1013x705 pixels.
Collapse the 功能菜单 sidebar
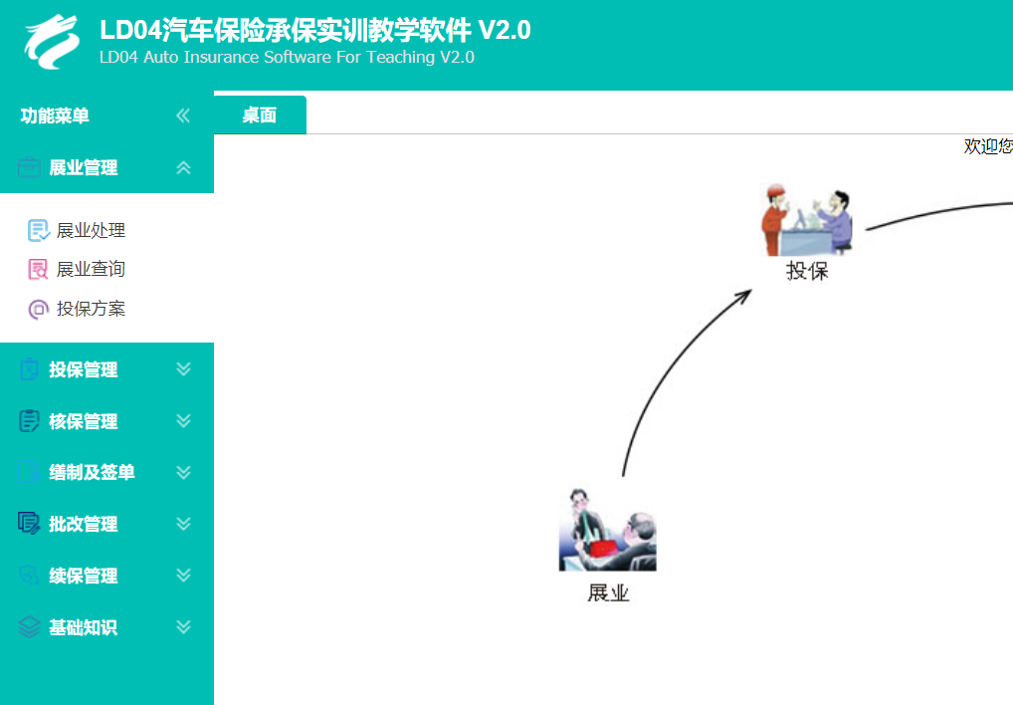pyautogui.click(x=183, y=116)
